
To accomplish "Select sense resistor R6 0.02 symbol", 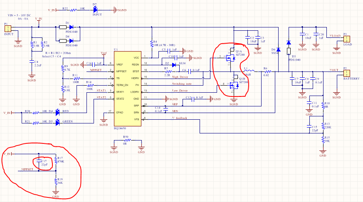I will point(267,72).
